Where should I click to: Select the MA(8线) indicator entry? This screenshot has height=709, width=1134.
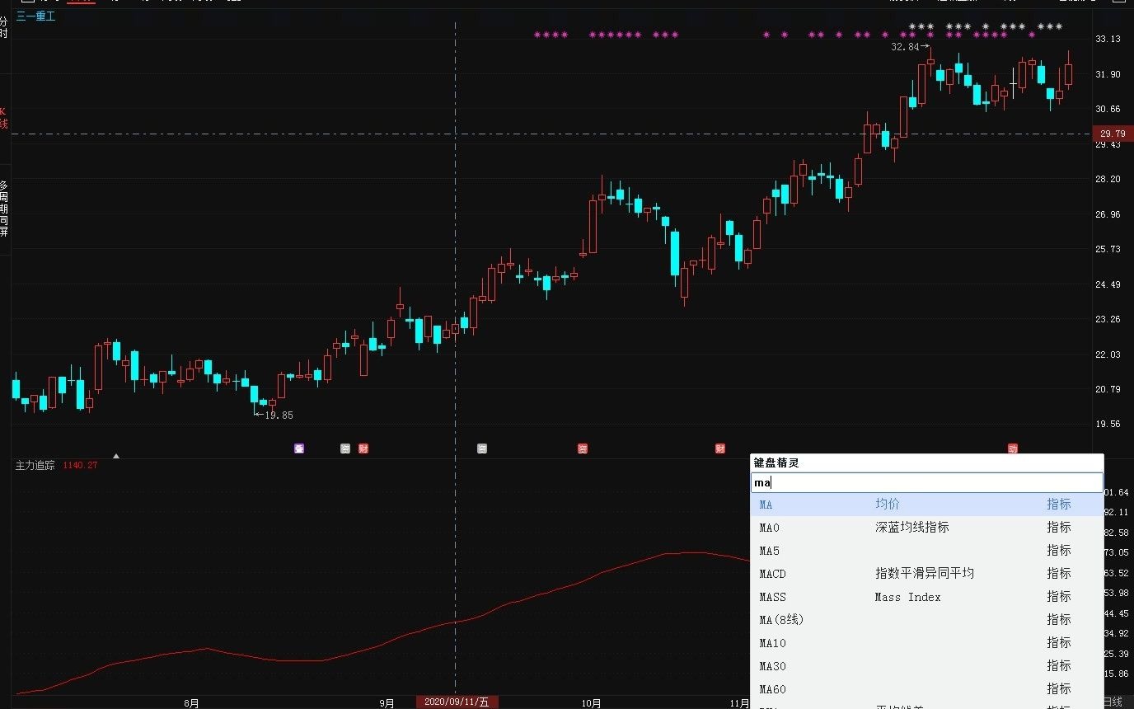(x=926, y=620)
